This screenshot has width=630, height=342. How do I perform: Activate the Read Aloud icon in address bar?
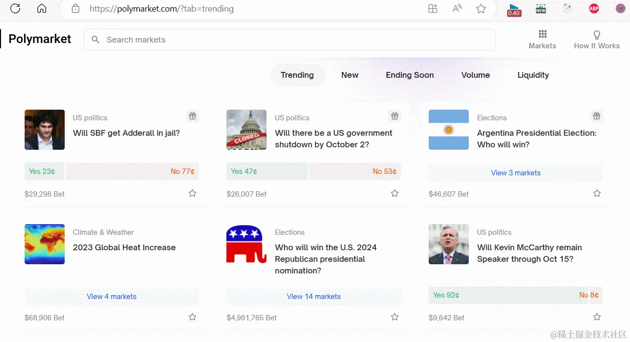point(457,8)
